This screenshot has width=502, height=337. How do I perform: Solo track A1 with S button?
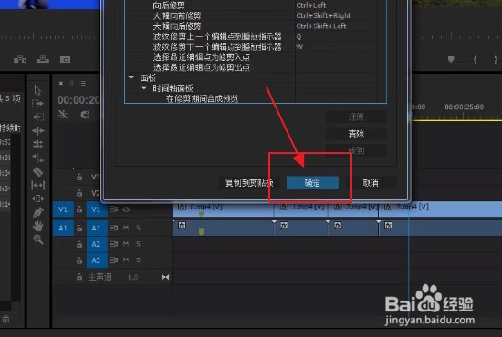tap(138, 228)
